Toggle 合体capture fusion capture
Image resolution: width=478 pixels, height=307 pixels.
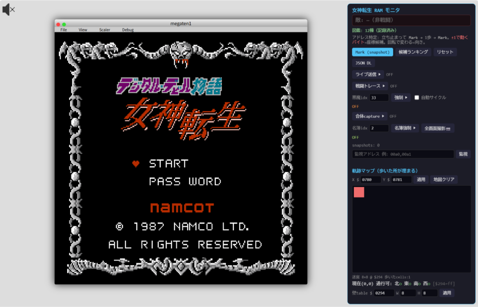pos(370,116)
